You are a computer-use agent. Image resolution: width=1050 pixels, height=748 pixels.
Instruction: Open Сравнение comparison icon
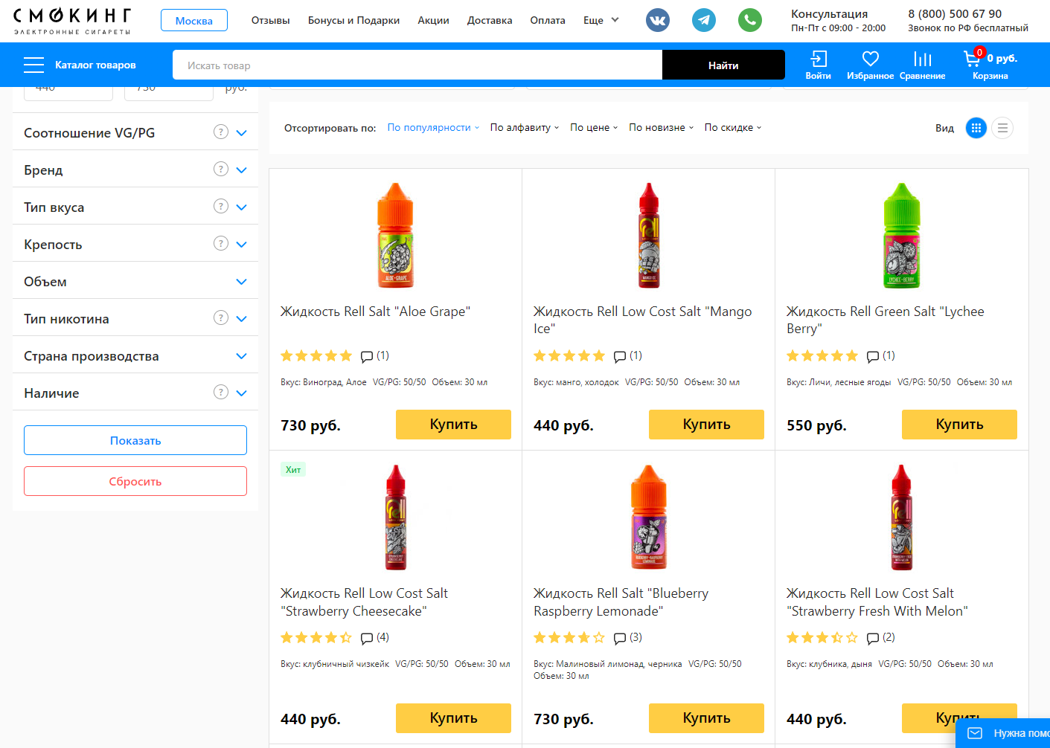[923, 59]
